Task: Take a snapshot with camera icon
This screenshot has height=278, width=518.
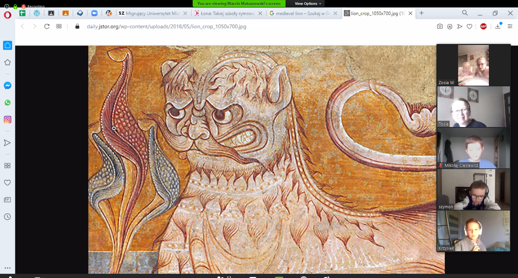Action: pyautogui.click(x=440, y=27)
